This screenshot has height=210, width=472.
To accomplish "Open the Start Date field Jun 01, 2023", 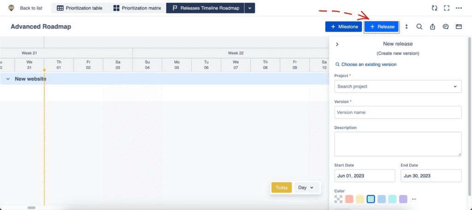I will pyautogui.click(x=365, y=176).
